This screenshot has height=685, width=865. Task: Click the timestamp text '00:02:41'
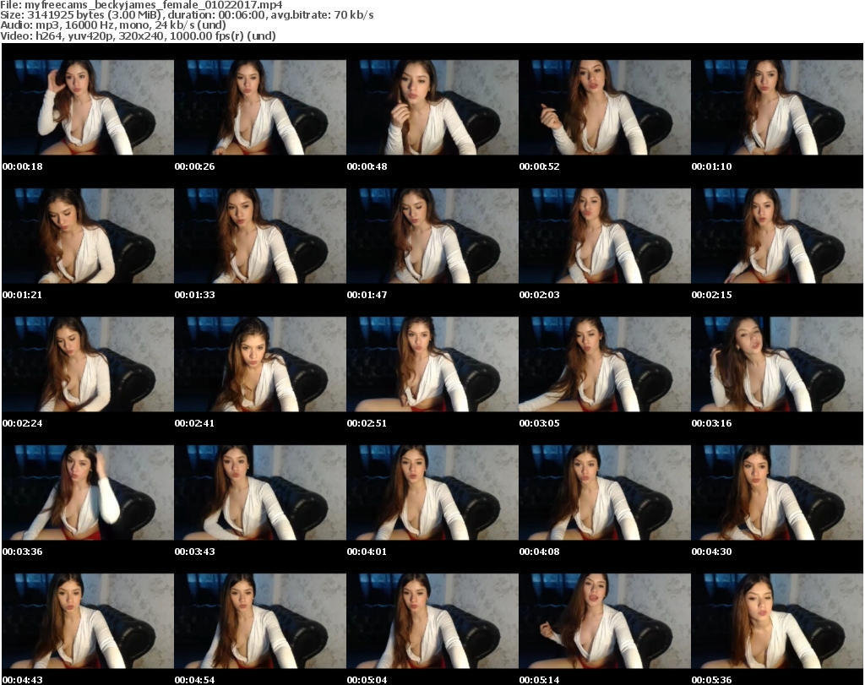tap(195, 423)
